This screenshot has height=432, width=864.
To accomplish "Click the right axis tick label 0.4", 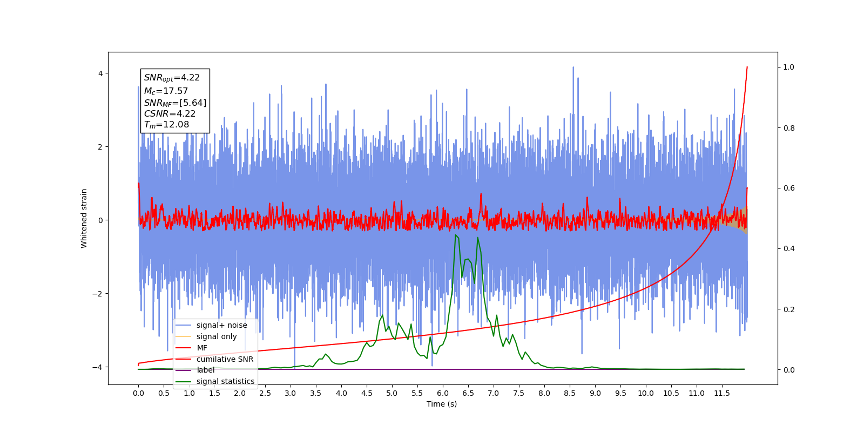I will tap(789, 249).
